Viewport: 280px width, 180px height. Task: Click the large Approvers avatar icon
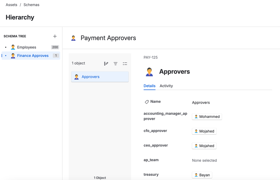point(149,72)
